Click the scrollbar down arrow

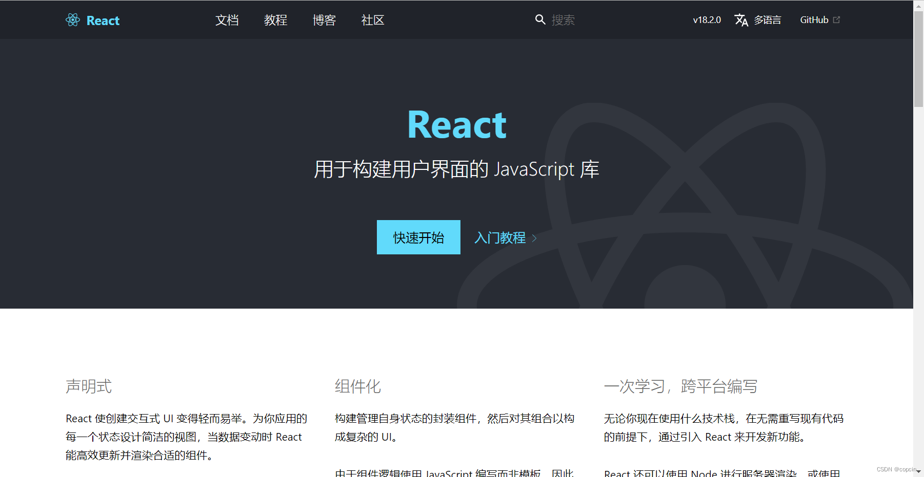(919, 472)
